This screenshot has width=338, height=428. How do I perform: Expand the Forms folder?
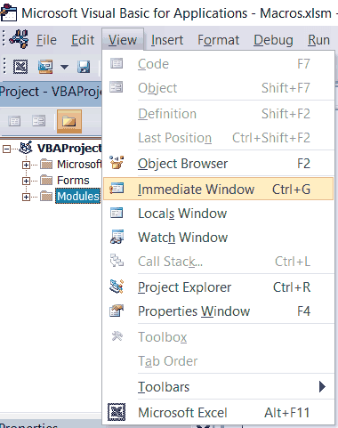pyautogui.click(x=26, y=181)
